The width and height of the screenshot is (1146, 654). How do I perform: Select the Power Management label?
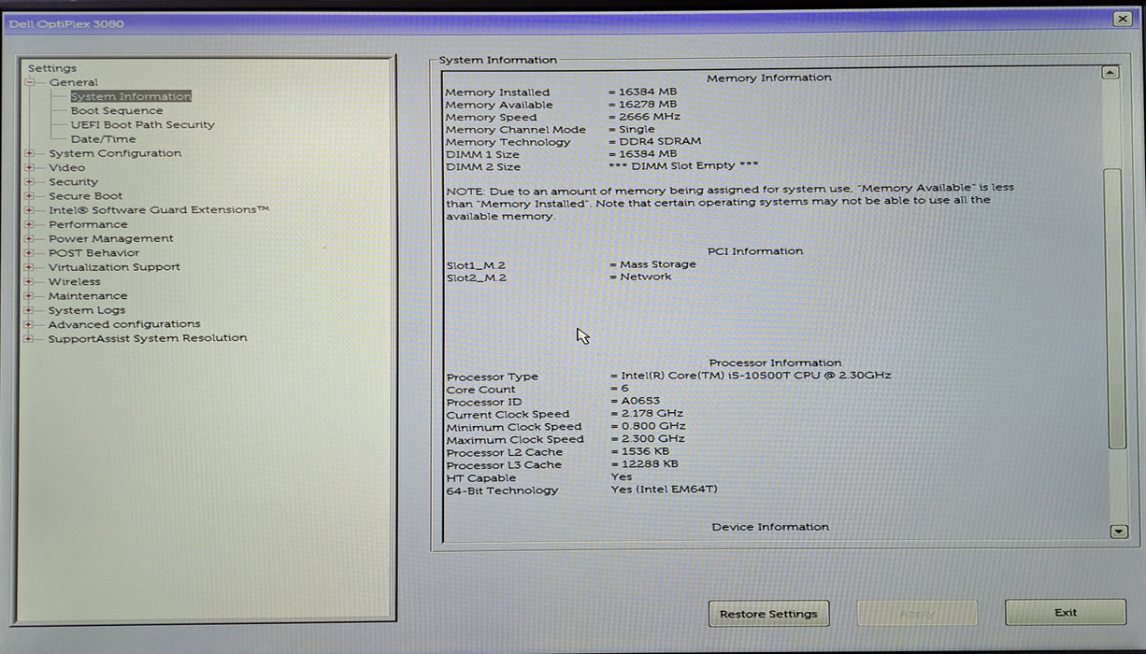(x=110, y=238)
